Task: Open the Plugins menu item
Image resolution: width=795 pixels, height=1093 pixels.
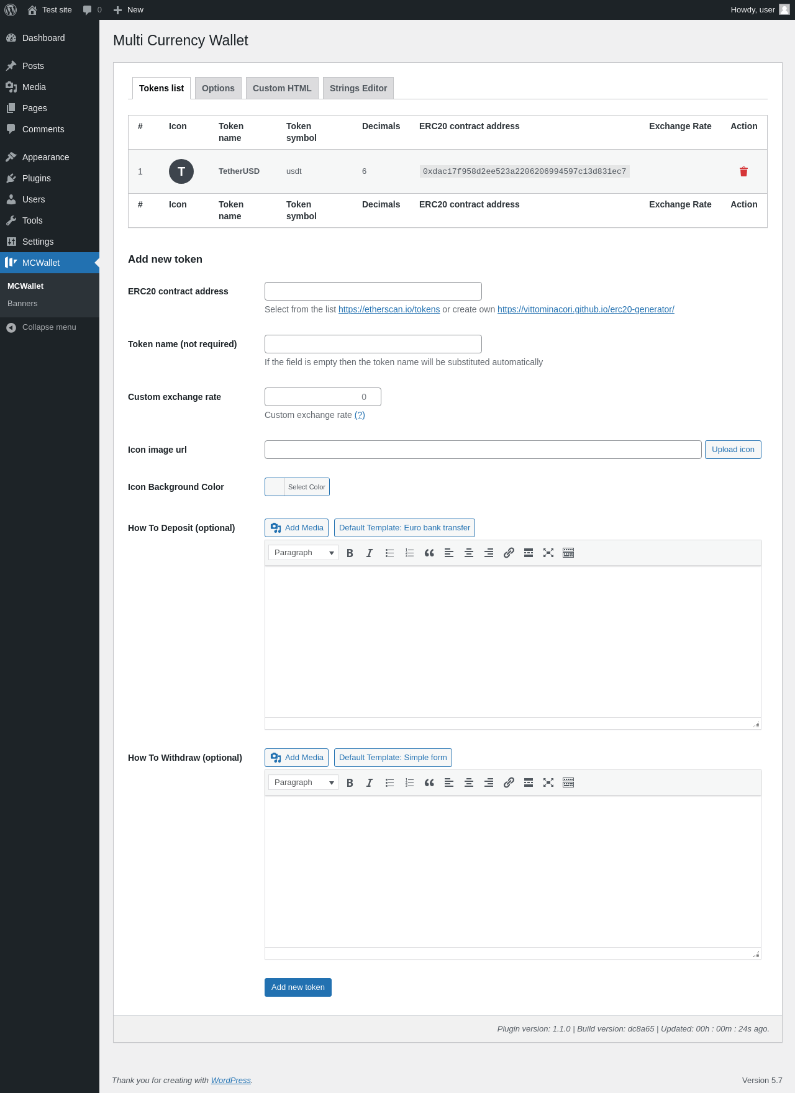Action: [x=50, y=178]
